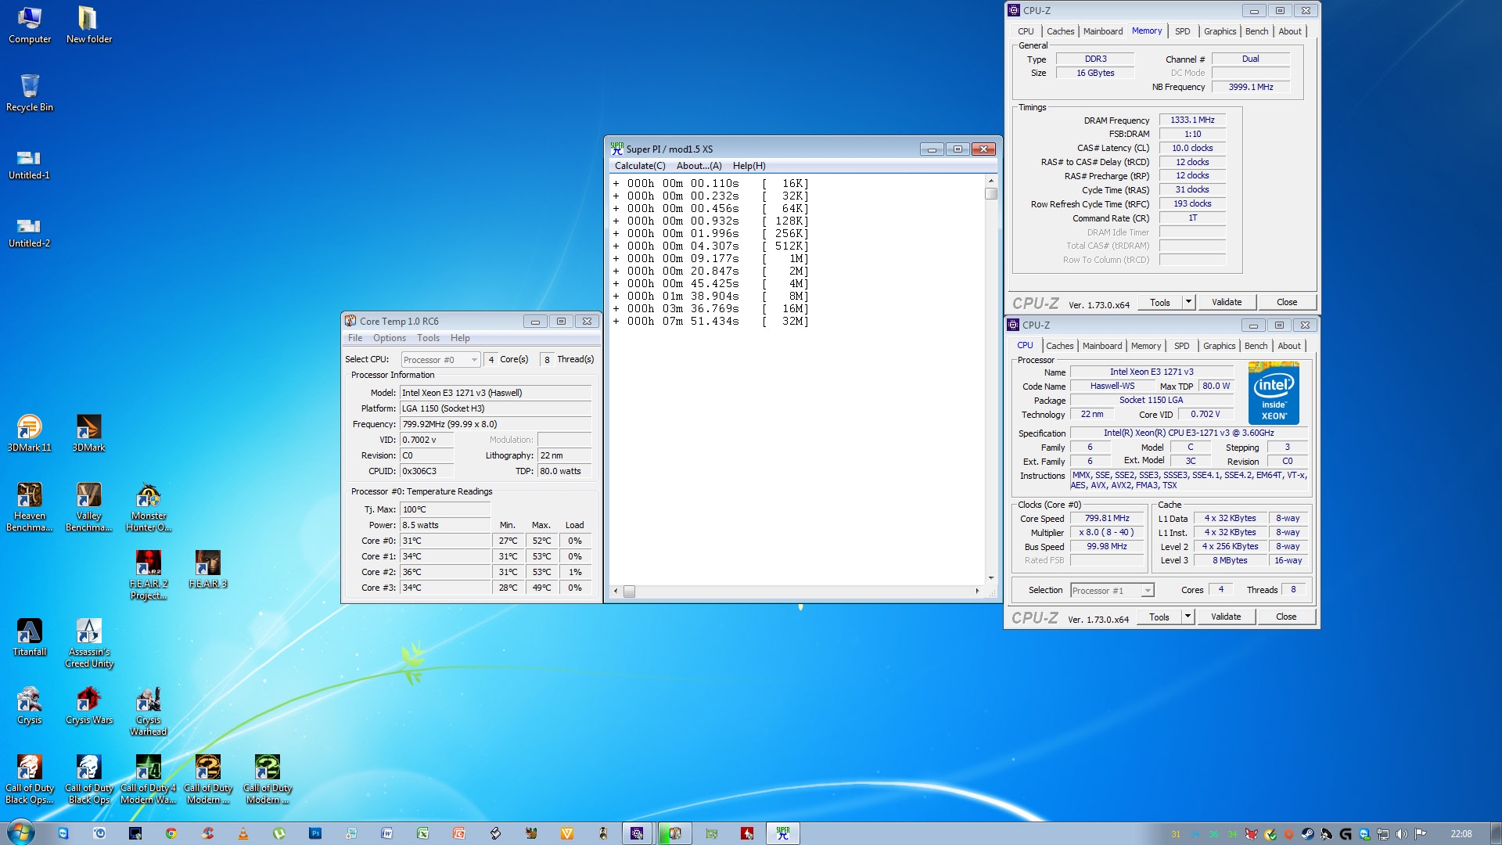
Task: Open PowerPoint taskbar icon
Action: click(458, 833)
